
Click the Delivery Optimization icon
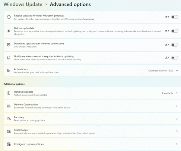9,106
